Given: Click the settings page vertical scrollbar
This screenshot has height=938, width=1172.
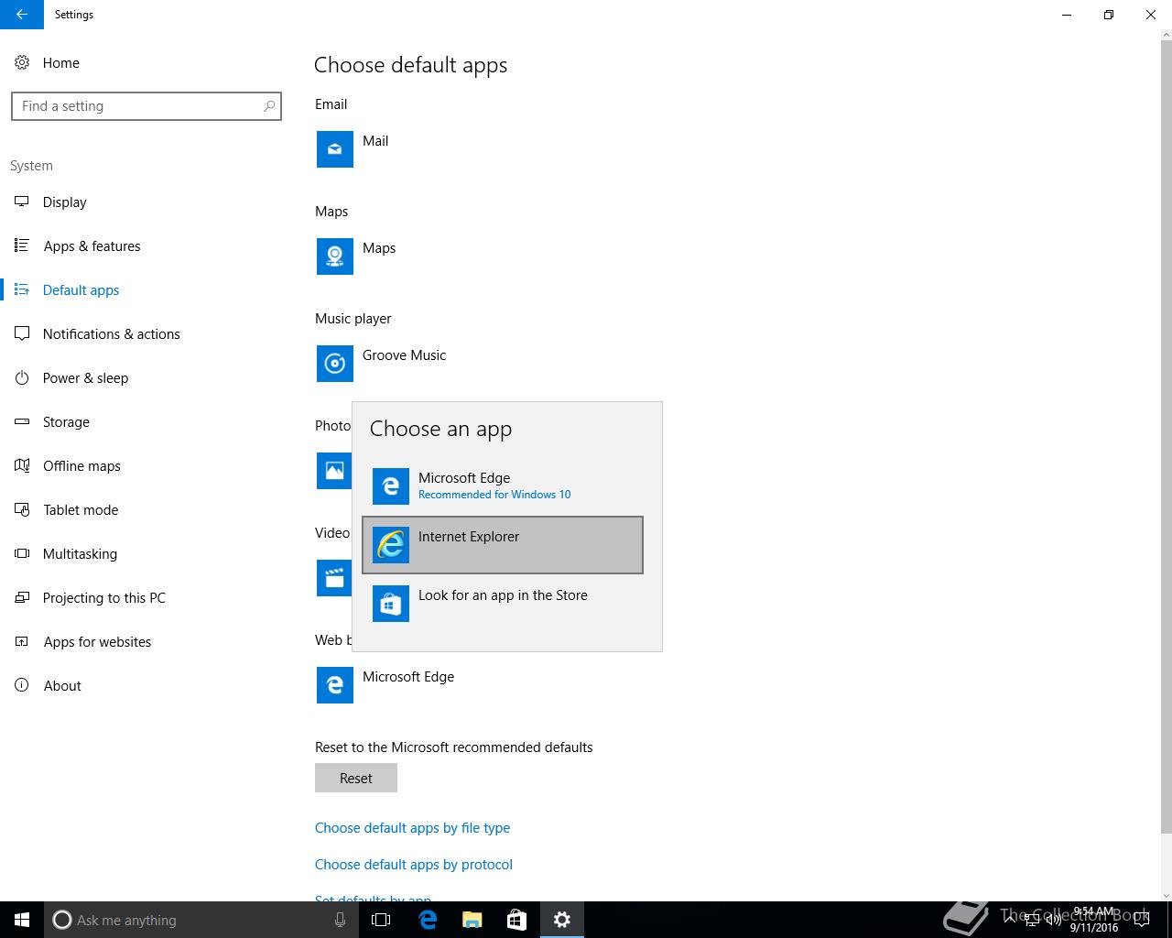Looking at the screenshot, I should click(x=1166, y=435).
